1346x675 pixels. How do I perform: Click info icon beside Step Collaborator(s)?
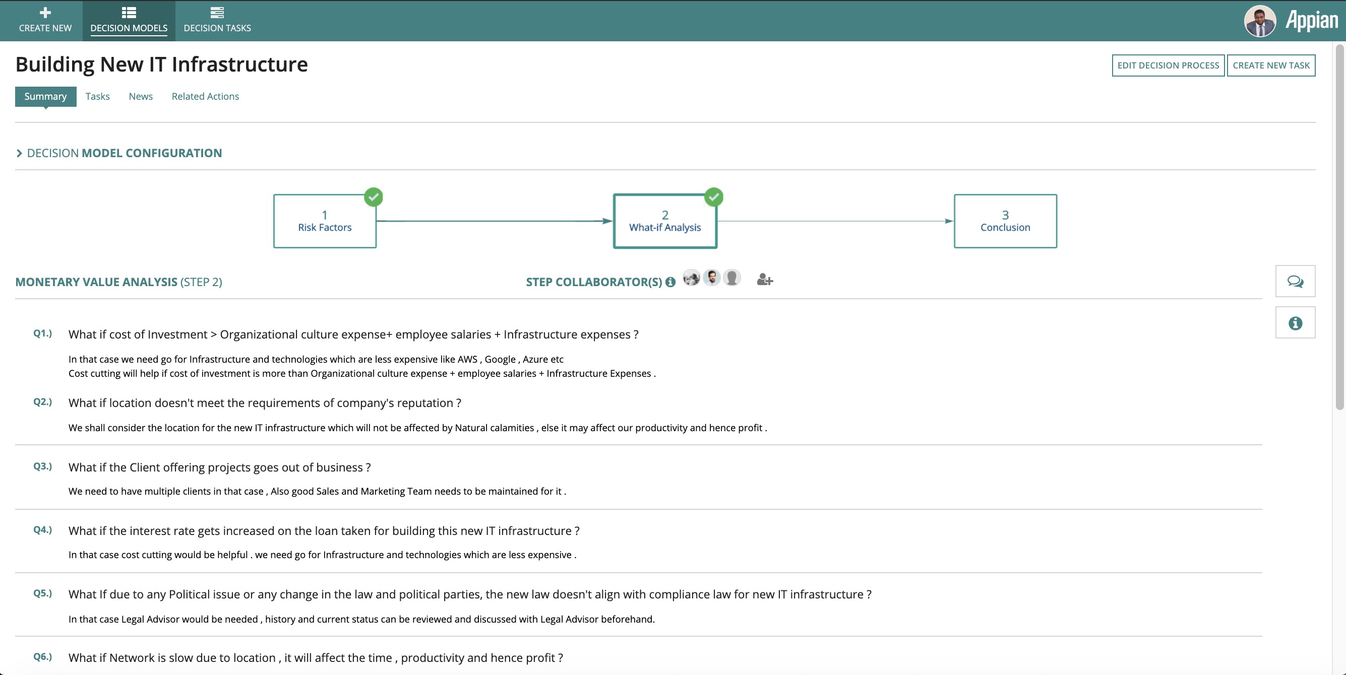tap(670, 282)
